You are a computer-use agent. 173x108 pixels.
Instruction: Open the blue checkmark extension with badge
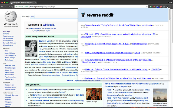[157, 7]
